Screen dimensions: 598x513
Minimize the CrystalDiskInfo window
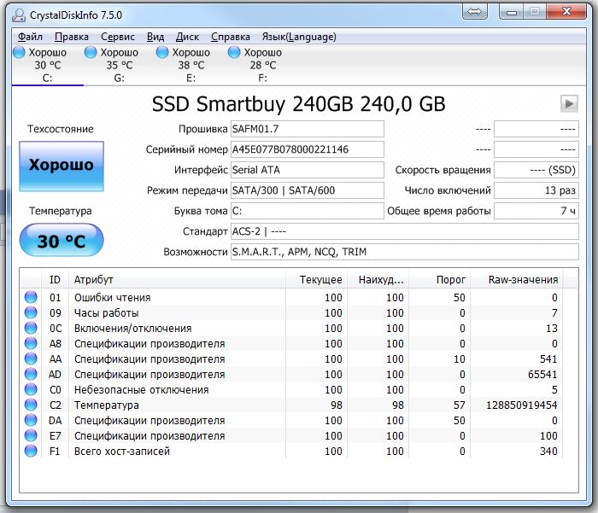click(512, 12)
